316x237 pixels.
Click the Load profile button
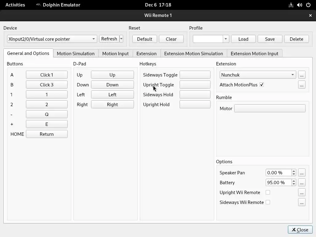tap(243, 39)
